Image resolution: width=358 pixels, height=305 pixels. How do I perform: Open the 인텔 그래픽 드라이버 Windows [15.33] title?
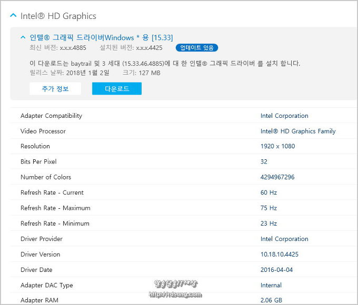(101, 37)
